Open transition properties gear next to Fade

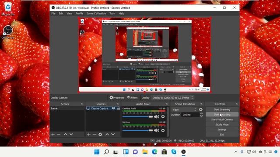point(201,109)
